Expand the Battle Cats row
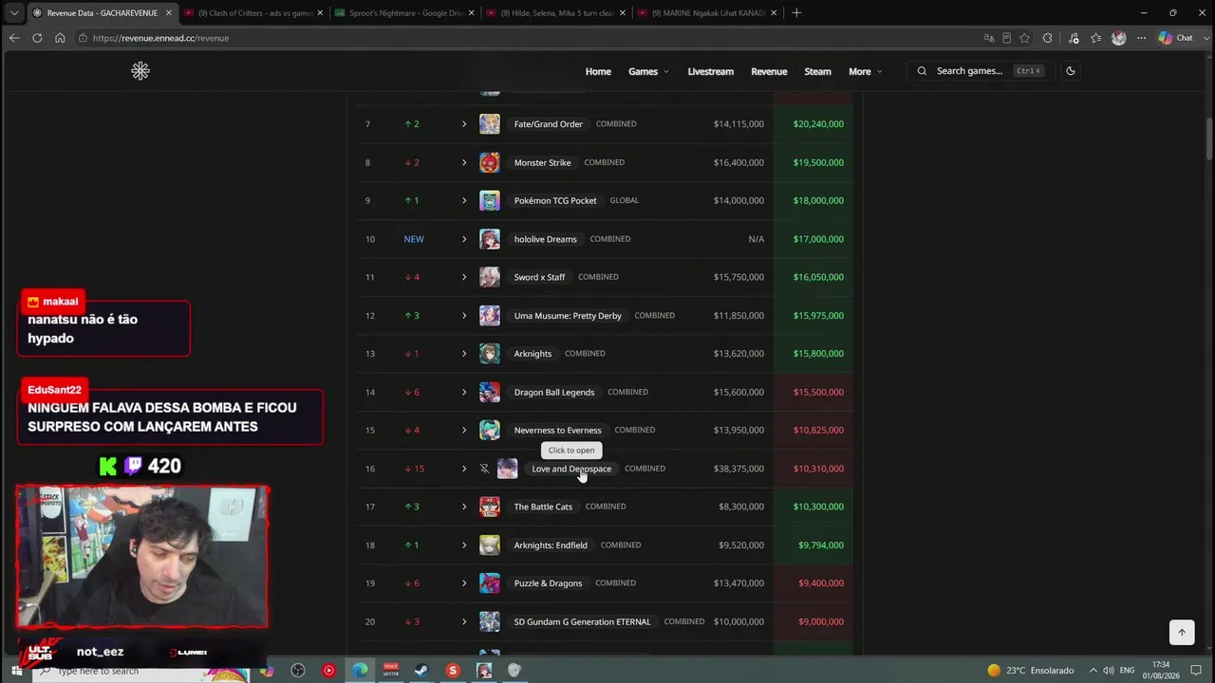1215x683 pixels. [464, 507]
